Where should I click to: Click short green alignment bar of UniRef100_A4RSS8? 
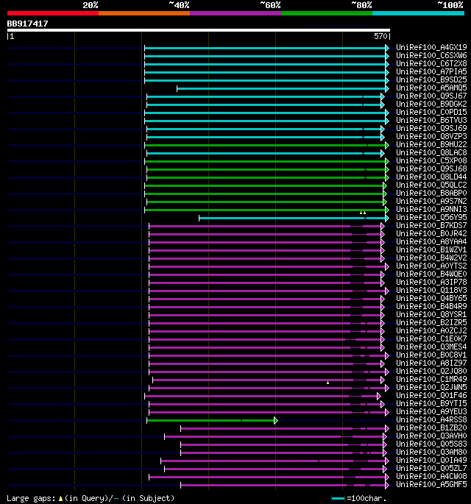pos(210,420)
